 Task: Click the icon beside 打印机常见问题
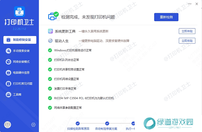(8, 84)
